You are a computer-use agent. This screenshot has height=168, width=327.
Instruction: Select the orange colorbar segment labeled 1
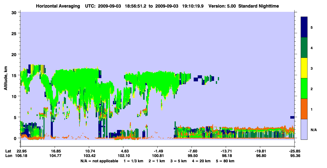304,109
